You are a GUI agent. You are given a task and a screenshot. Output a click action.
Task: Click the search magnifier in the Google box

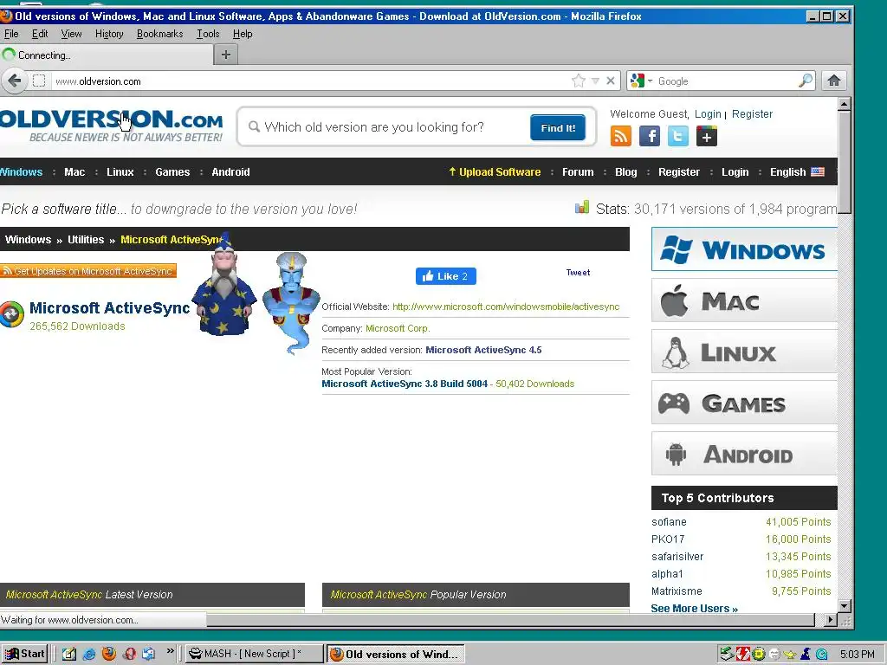click(x=806, y=81)
